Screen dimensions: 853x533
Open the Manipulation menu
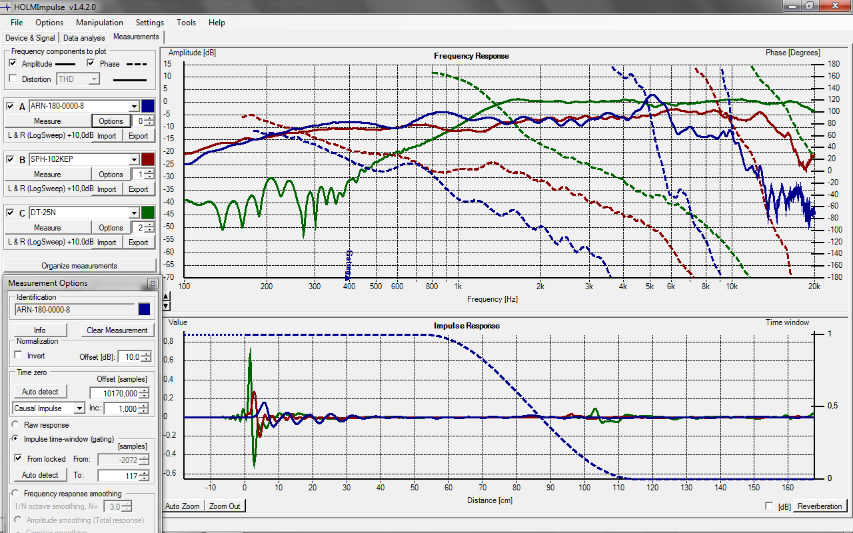tap(99, 22)
